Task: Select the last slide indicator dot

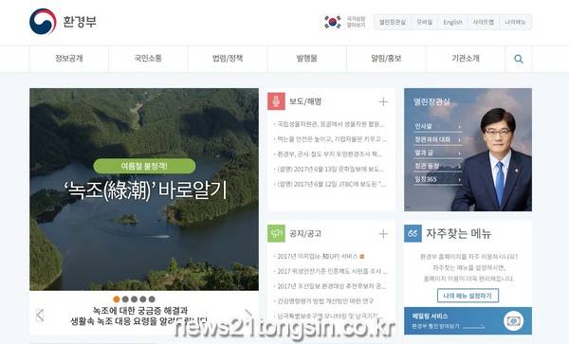Action: (152, 299)
